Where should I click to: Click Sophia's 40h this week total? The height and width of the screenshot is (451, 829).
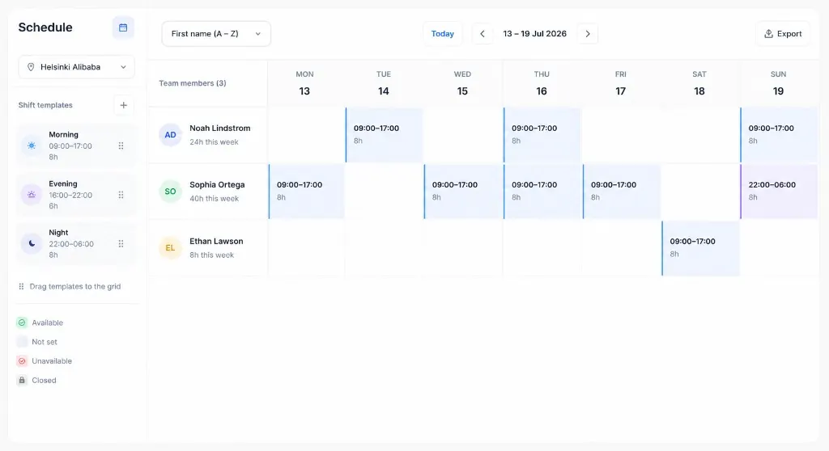(x=214, y=199)
